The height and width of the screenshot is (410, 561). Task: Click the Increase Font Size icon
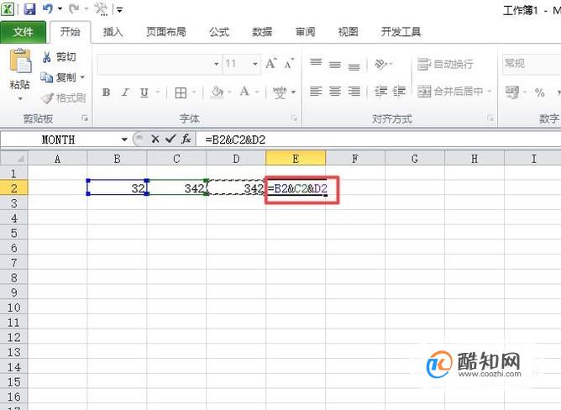tap(270, 64)
